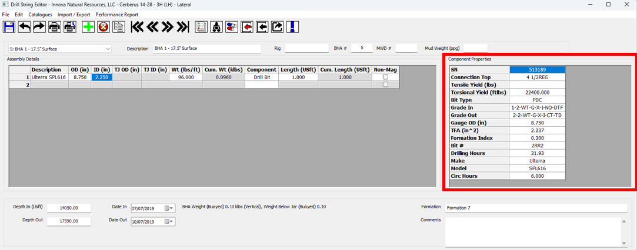637x250 pixels.
Task: Click the Redo arrow icon
Action: point(39,27)
